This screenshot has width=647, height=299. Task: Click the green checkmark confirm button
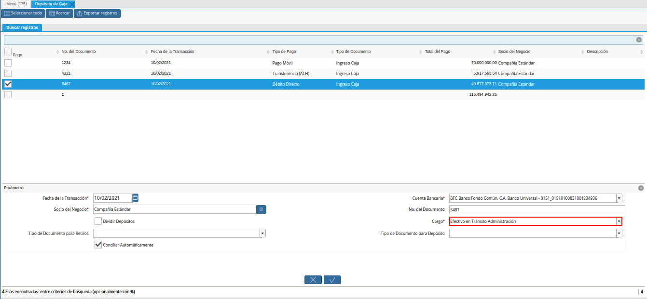click(332, 280)
